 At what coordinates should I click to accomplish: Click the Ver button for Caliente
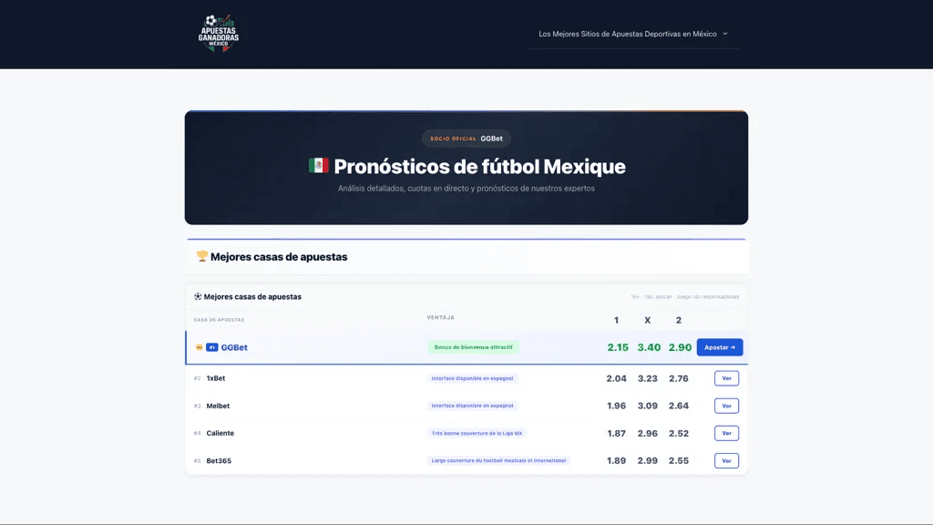pos(726,433)
